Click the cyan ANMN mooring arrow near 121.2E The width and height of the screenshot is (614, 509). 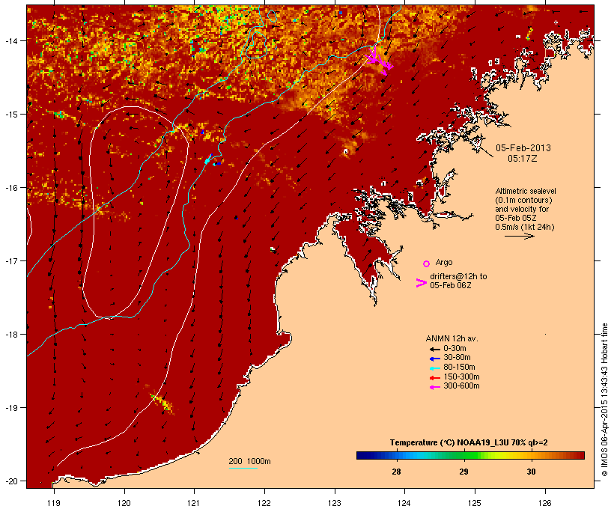tap(208, 159)
